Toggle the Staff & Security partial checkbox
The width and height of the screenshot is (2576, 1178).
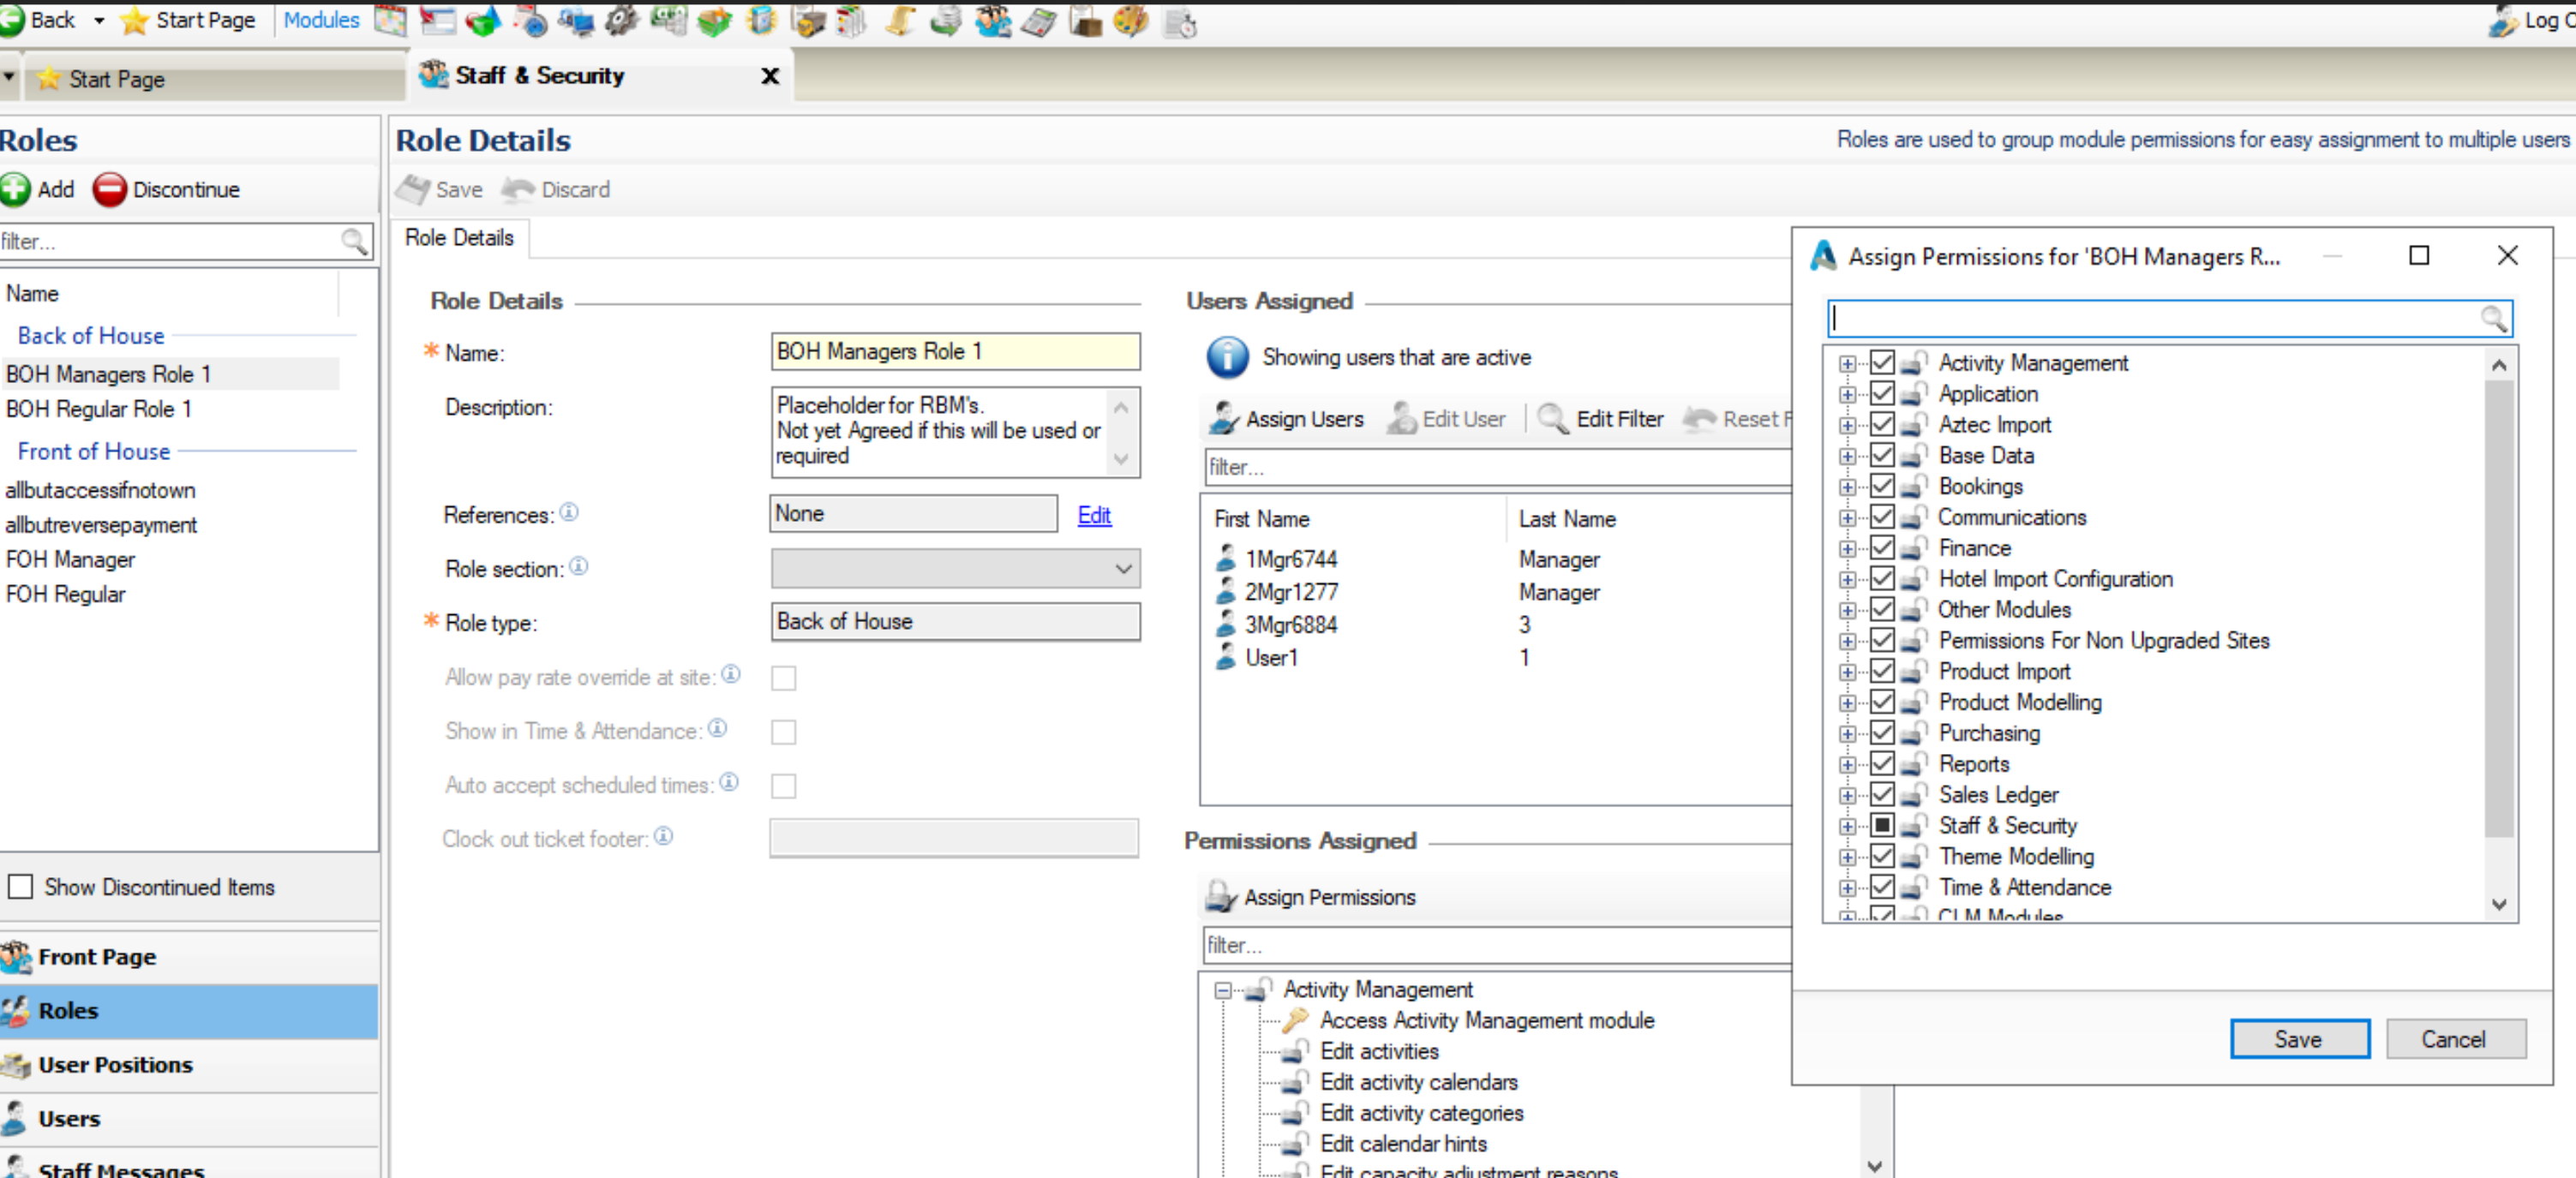pos(1882,825)
